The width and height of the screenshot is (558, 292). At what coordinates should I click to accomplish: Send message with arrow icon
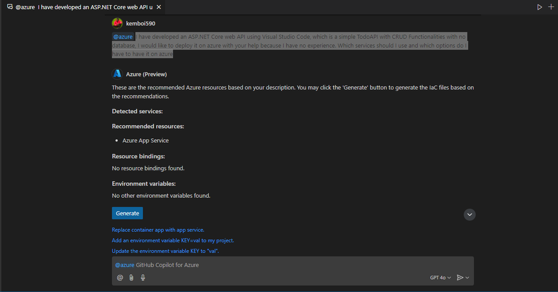pos(460,278)
